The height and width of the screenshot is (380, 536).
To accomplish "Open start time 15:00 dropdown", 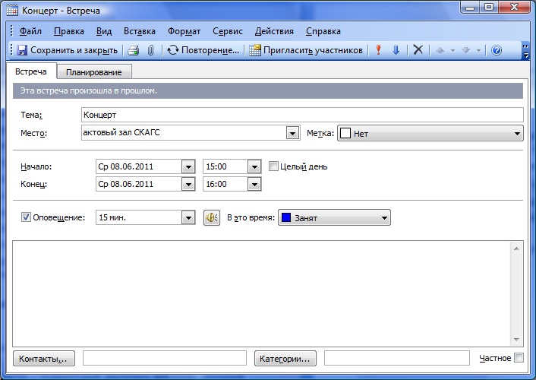I will coord(254,166).
